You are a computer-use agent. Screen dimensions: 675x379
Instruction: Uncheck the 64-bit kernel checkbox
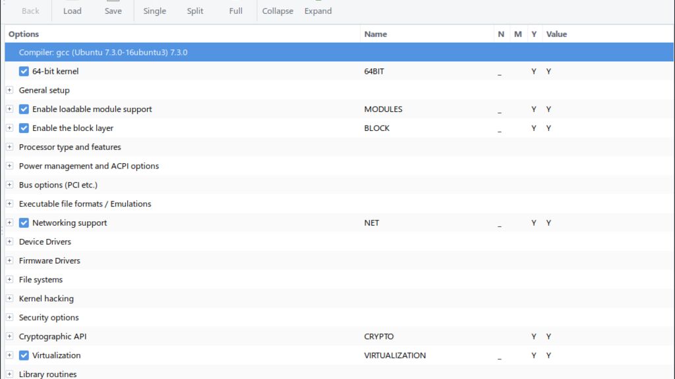[24, 71]
